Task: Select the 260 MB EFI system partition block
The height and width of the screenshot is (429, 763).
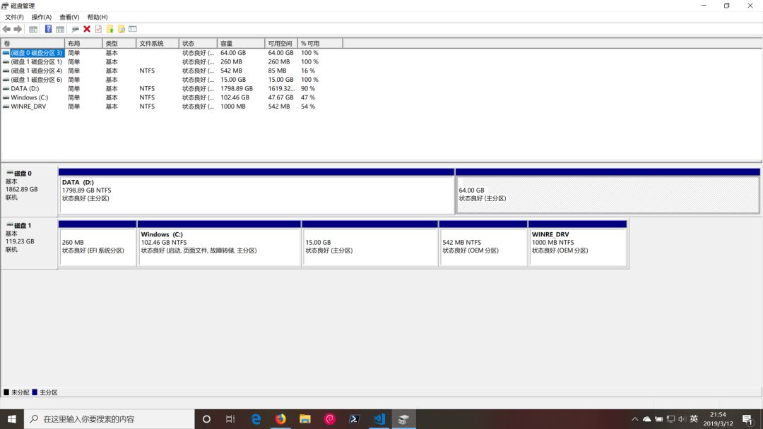Action: click(97, 243)
